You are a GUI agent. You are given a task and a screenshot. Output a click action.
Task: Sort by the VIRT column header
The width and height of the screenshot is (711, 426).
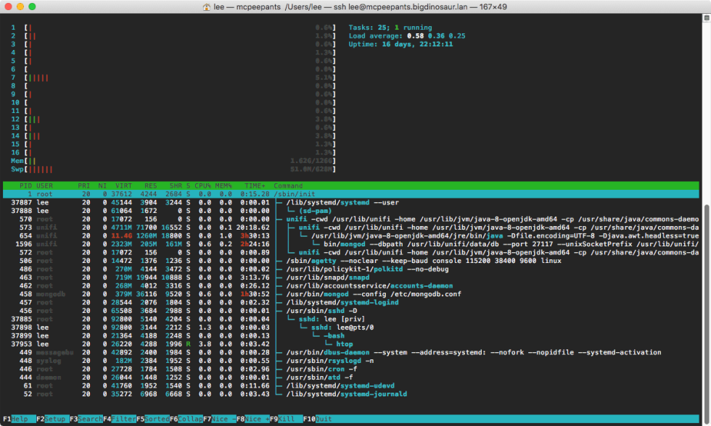(x=123, y=185)
